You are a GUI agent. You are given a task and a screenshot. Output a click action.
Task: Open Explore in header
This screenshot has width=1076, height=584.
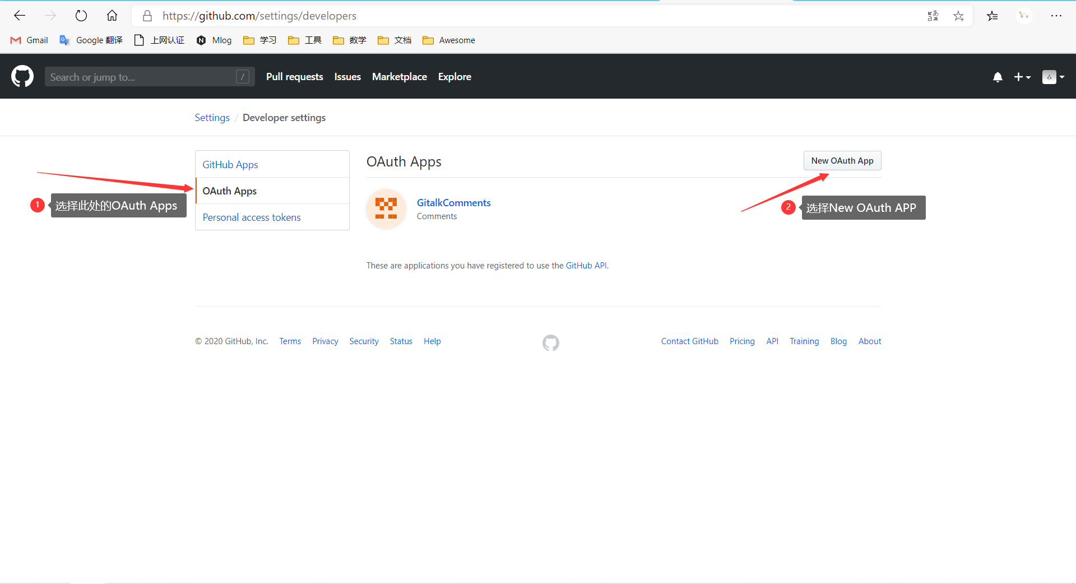tap(454, 77)
